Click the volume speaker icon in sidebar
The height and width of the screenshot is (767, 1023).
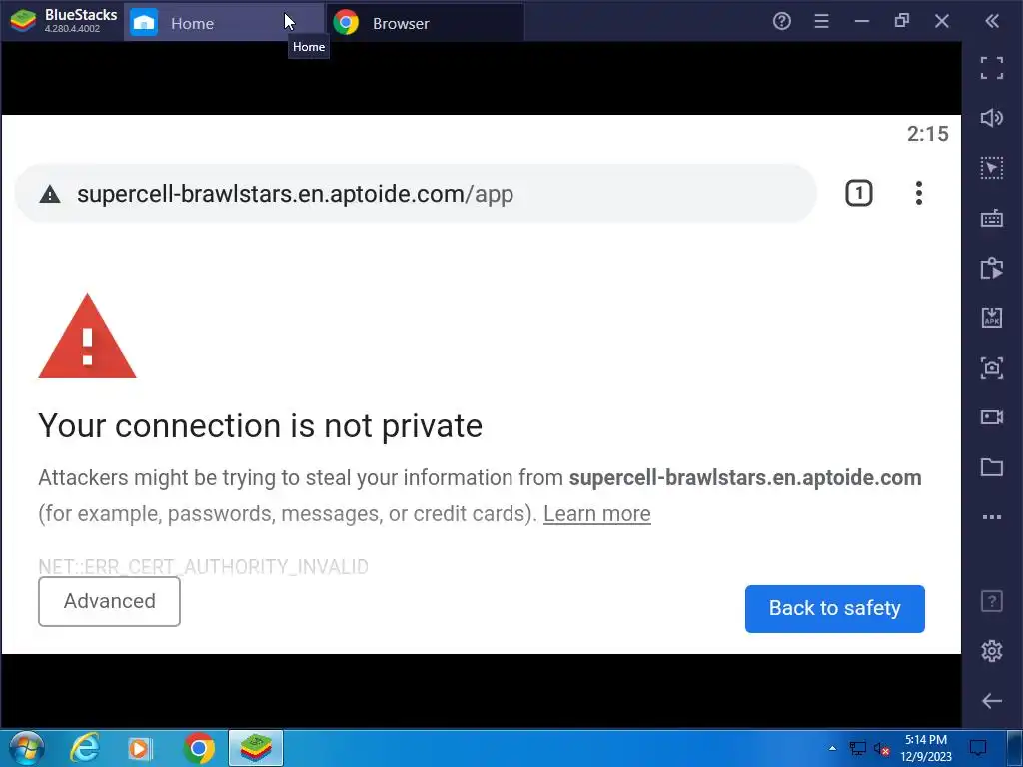[x=992, y=118]
